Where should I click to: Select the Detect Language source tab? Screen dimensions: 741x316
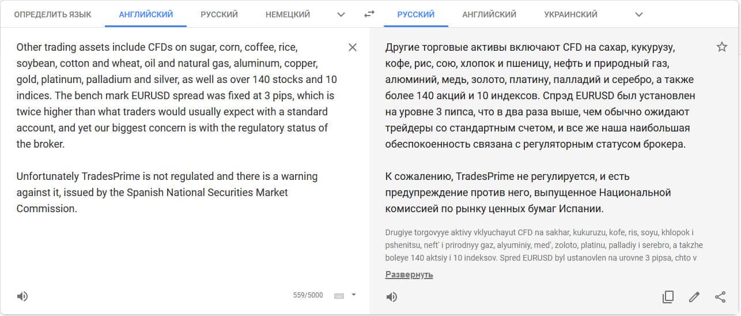point(52,14)
